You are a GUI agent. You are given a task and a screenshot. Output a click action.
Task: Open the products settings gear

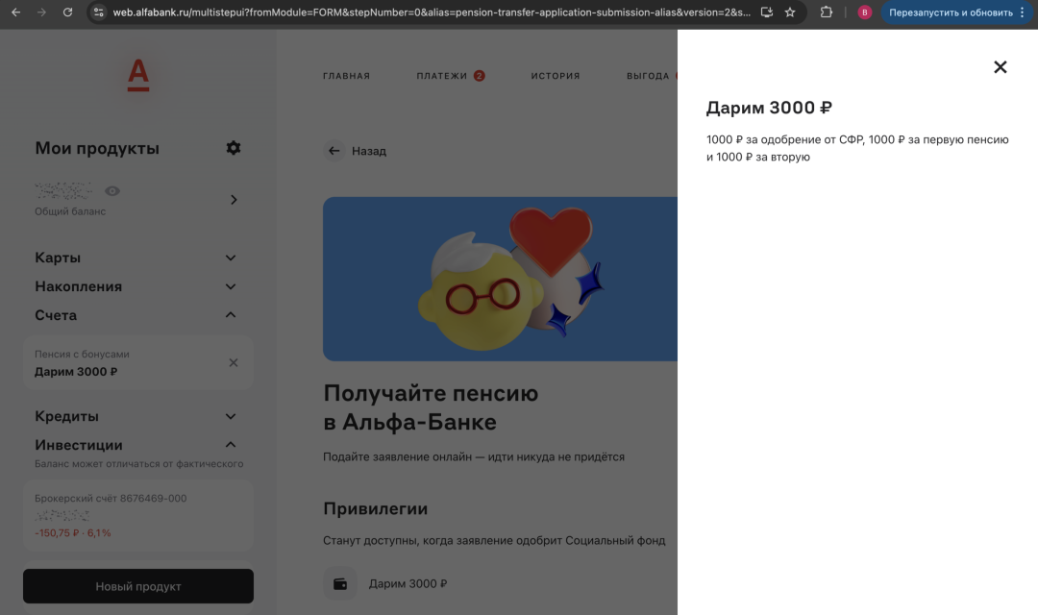233,148
